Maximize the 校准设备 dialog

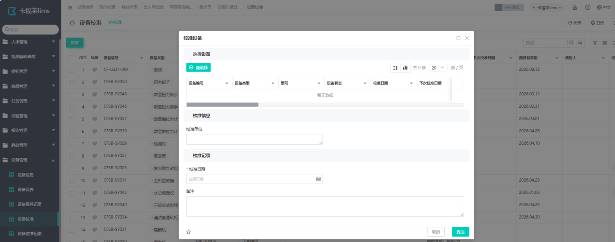pos(458,38)
